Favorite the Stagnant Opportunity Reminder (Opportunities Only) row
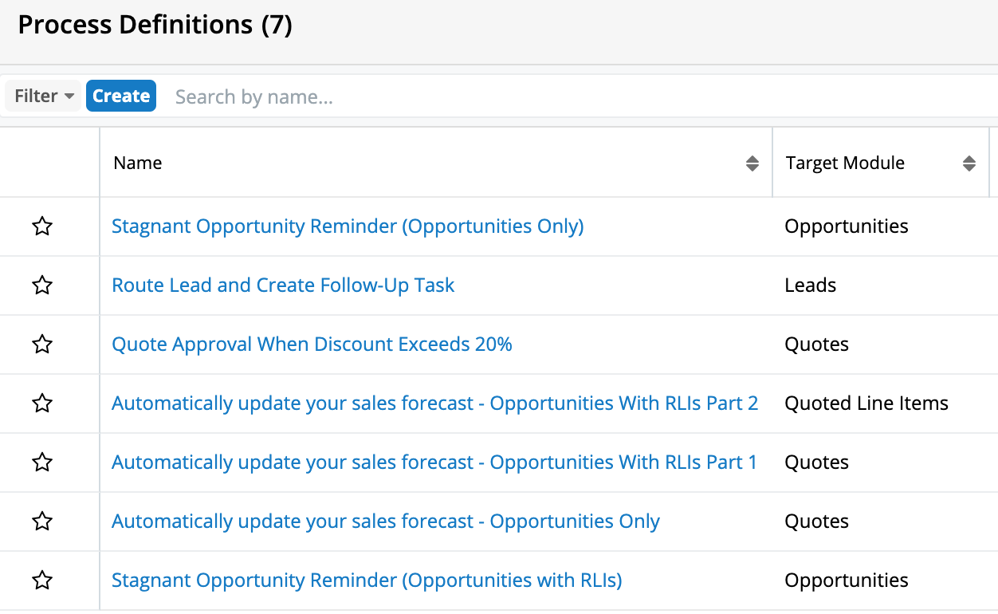The width and height of the screenshot is (998, 614). tap(42, 226)
